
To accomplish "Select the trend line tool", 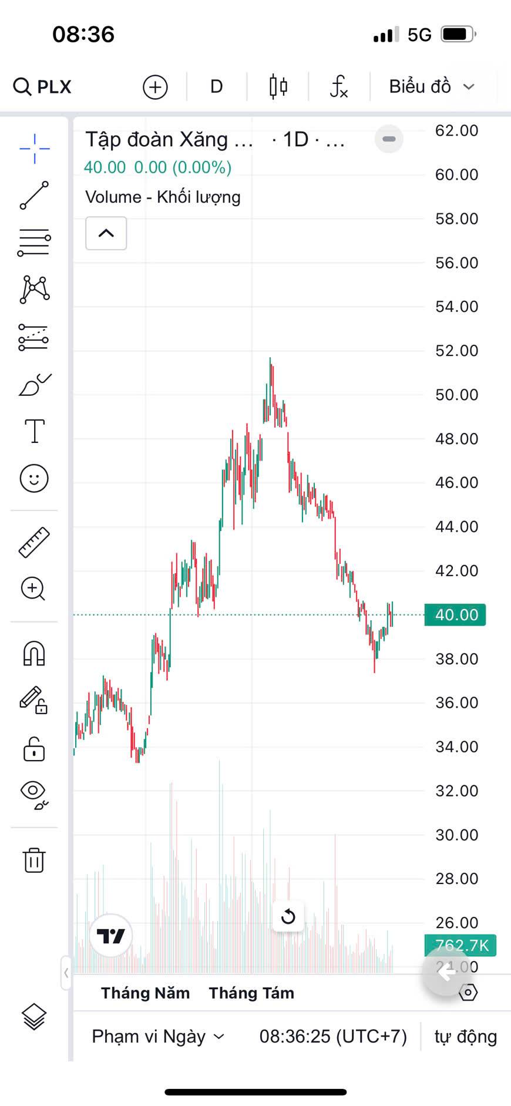I will tap(35, 196).
